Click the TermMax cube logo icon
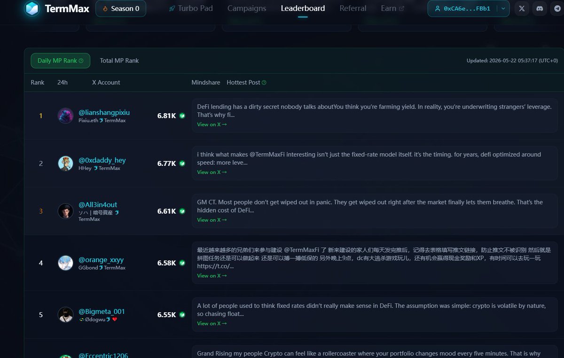 click(32, 8)
